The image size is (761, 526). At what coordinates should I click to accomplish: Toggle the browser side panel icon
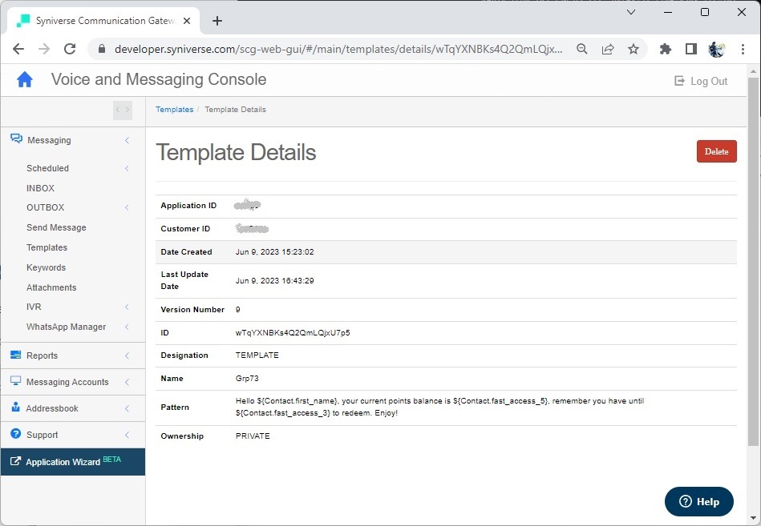[691, 49]
